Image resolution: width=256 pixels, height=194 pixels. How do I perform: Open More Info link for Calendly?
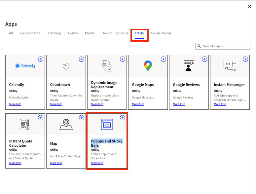(15, 104)
